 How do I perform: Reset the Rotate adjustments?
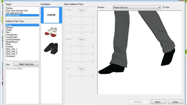point(82,39)
